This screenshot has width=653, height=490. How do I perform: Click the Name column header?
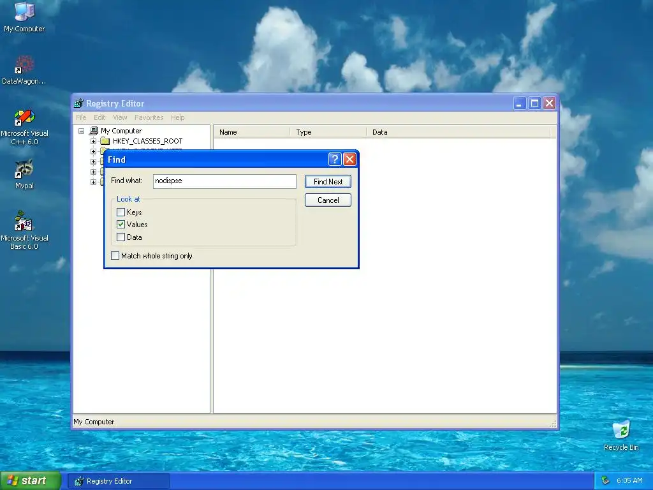point(252,132)
